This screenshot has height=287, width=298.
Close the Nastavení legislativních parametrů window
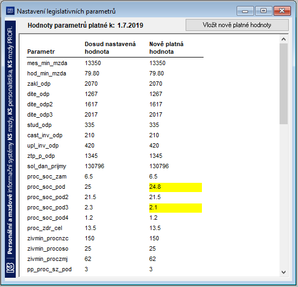pos(282,11)
